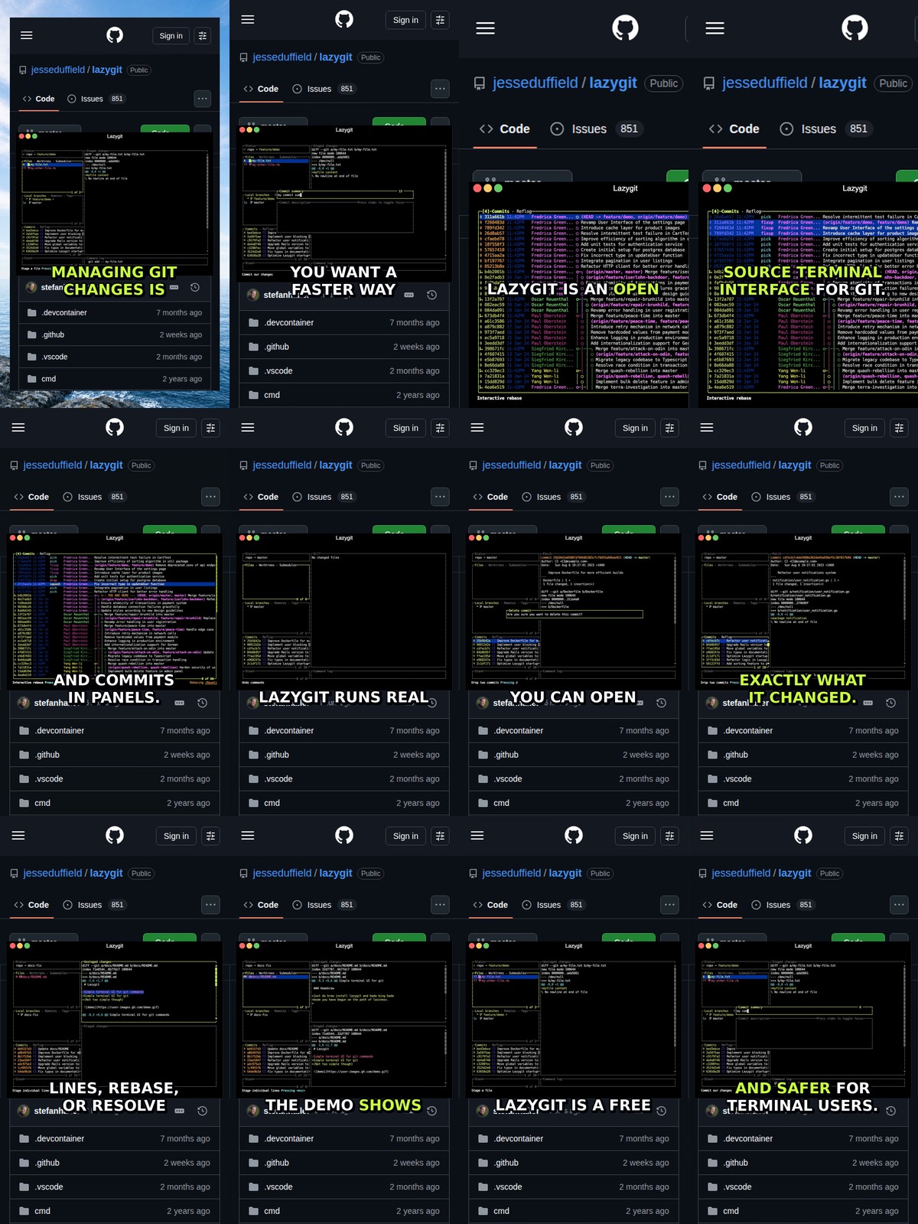Click Lazygit terminal screenshot in 'YOU CAN OPEN' frame

[x=574, y=611]
